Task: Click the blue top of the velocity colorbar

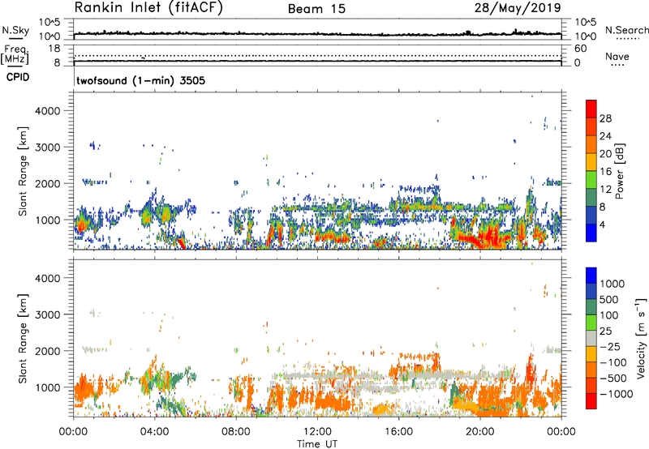Action: pos(591,276)
